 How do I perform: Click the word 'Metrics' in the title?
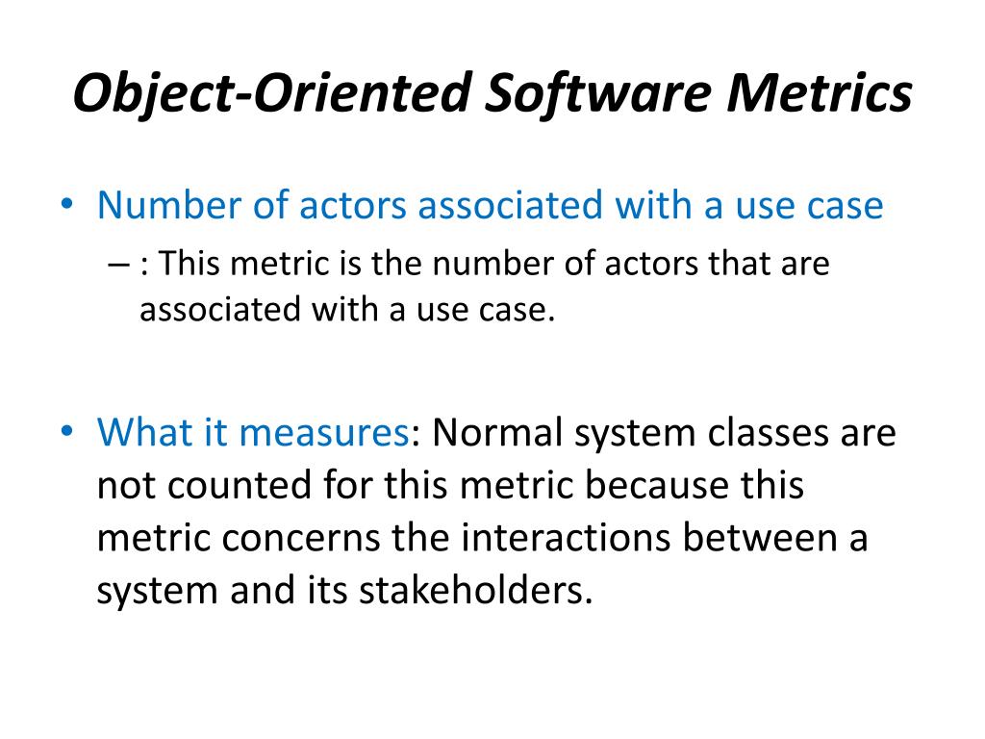820,92
